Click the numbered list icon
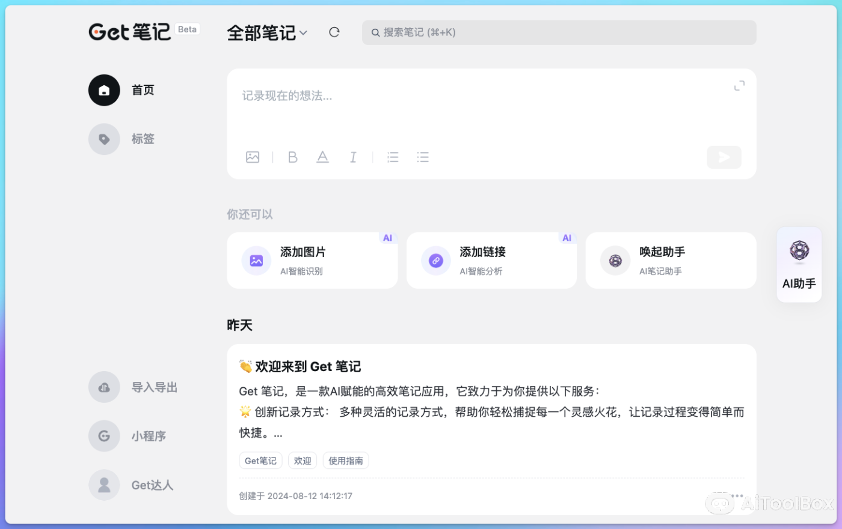842x529 pixels. tap(393, 157)
